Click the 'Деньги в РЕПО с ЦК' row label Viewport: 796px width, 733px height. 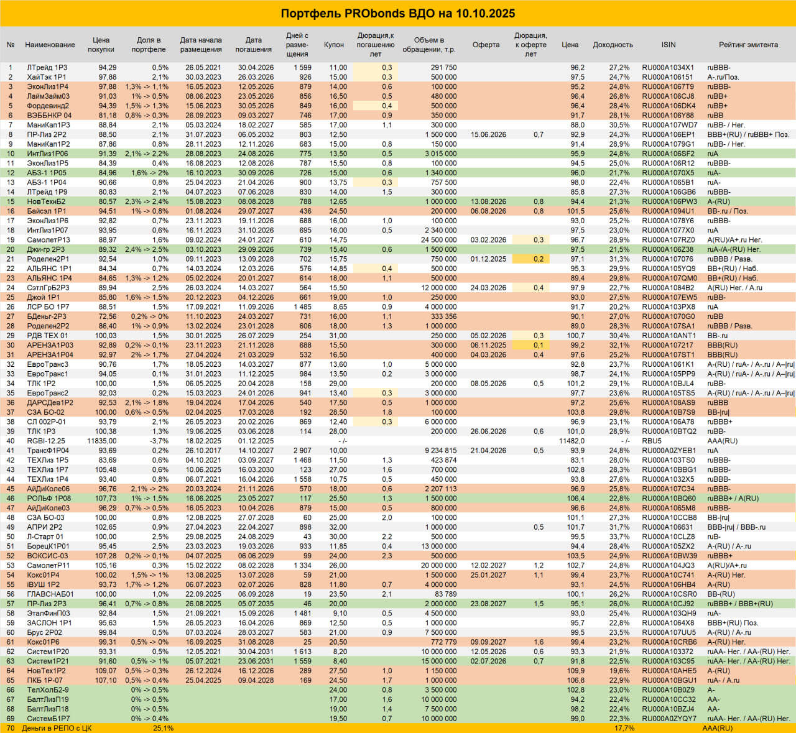57,728
